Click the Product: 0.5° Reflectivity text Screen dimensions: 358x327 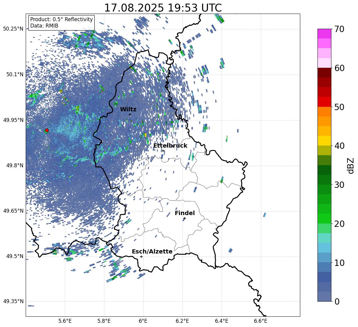coord(61,19)
